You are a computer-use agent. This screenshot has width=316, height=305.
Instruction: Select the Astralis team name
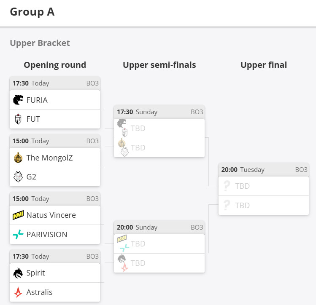click(x=40, y=292)
